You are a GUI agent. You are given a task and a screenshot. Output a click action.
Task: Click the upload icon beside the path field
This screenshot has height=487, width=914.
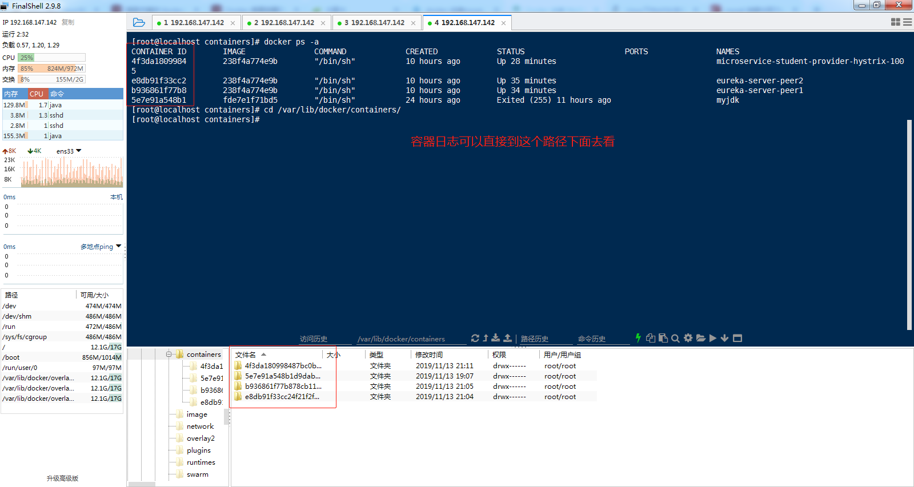(x=507, y=338)
